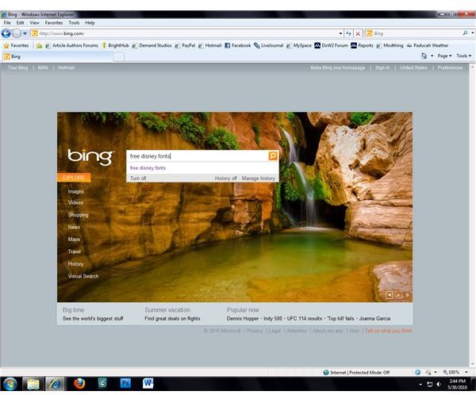Click the red Stop loading icon
Image resolution: width=476 pixels, height=395 pixels.
pos(358,33)
